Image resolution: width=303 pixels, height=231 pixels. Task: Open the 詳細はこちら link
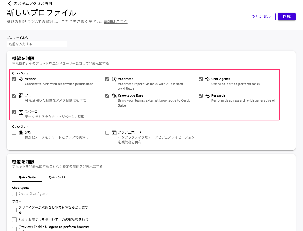coord(116,22)
